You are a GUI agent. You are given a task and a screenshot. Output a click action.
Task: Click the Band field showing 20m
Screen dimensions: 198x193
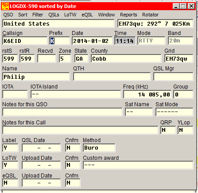[x=181, y=41]
